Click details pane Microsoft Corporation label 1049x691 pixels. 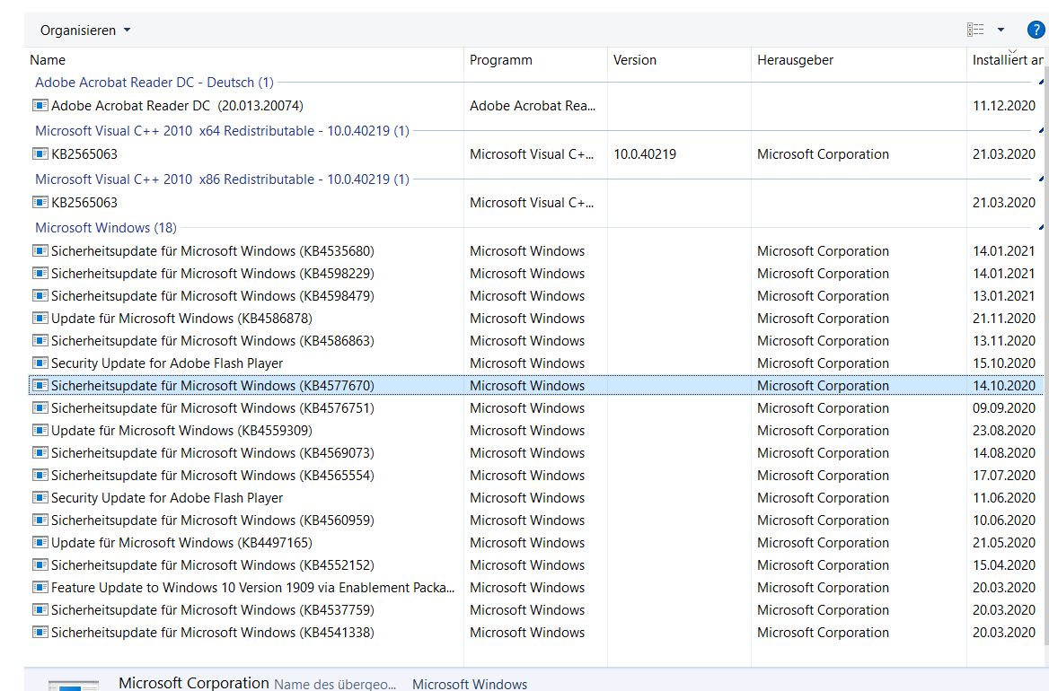pos(194,683)
